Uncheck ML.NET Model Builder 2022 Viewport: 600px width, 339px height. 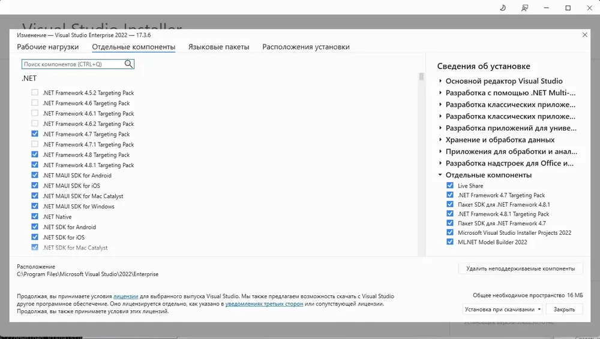(450, 242)
